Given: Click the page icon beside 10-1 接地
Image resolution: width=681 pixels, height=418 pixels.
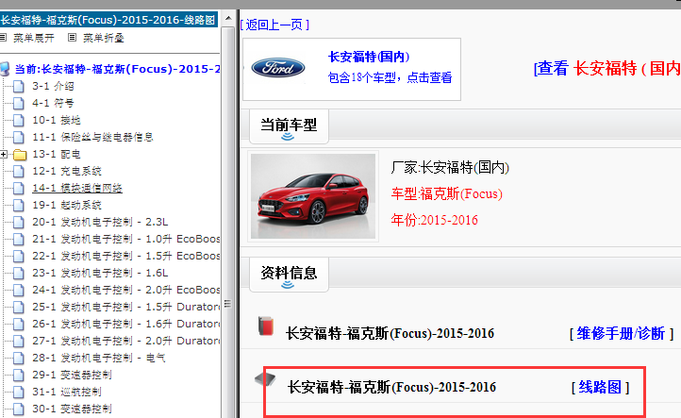Looking at the screenshot, I should [19, 121].
